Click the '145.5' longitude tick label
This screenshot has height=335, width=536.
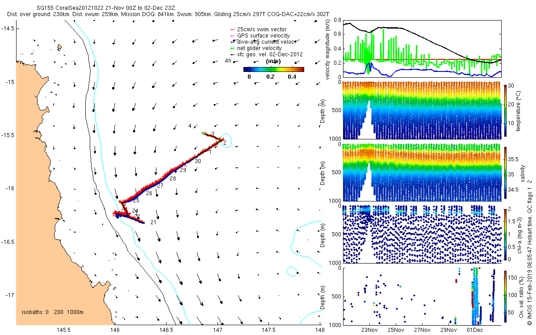pos(63,331)
